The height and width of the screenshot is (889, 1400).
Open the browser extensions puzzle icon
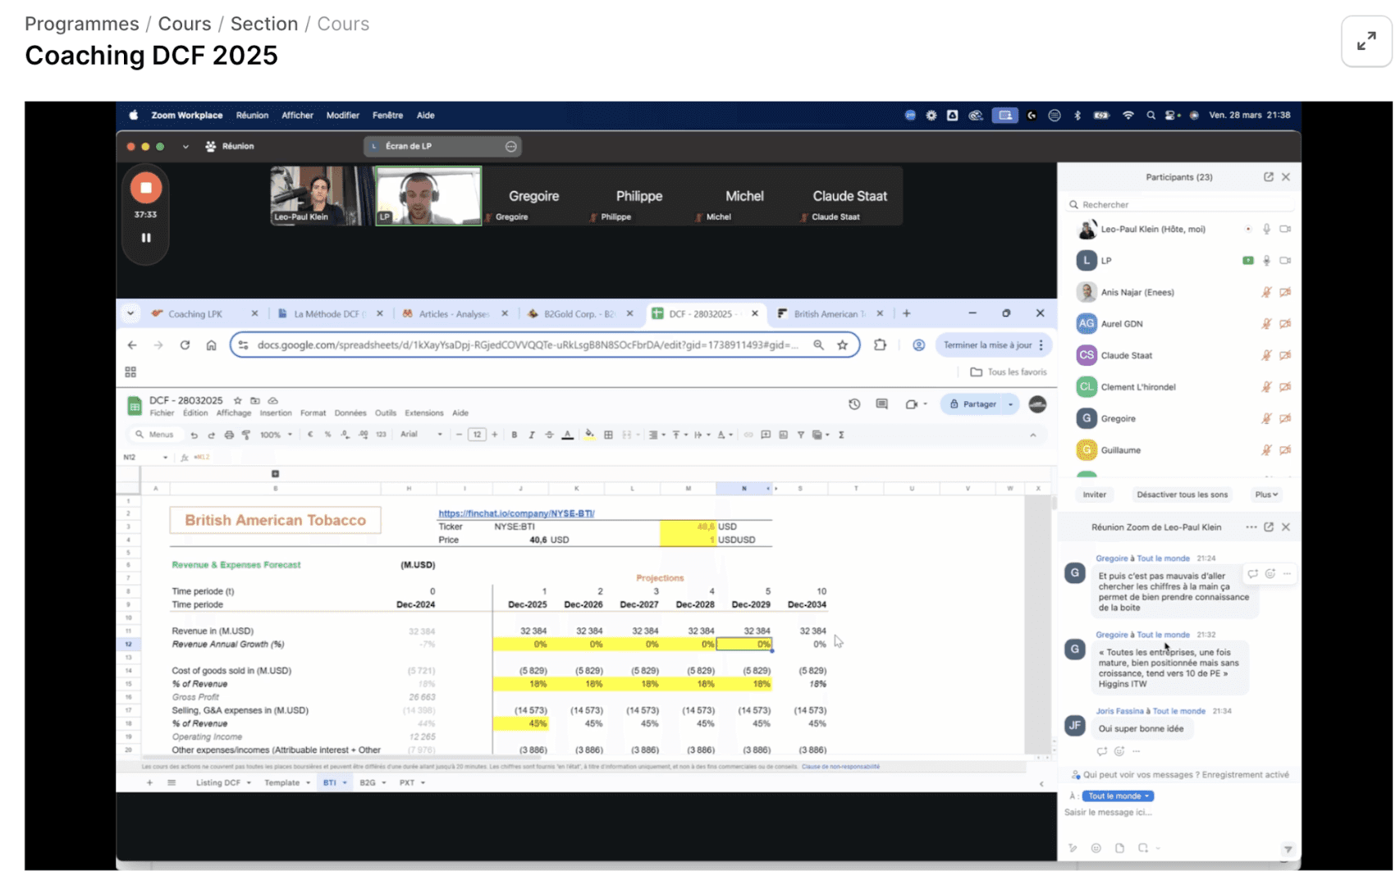tap(880, 345)
